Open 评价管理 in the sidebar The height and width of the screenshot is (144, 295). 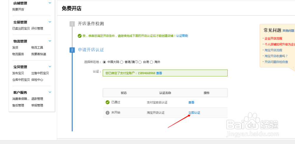tap(37, 29)
